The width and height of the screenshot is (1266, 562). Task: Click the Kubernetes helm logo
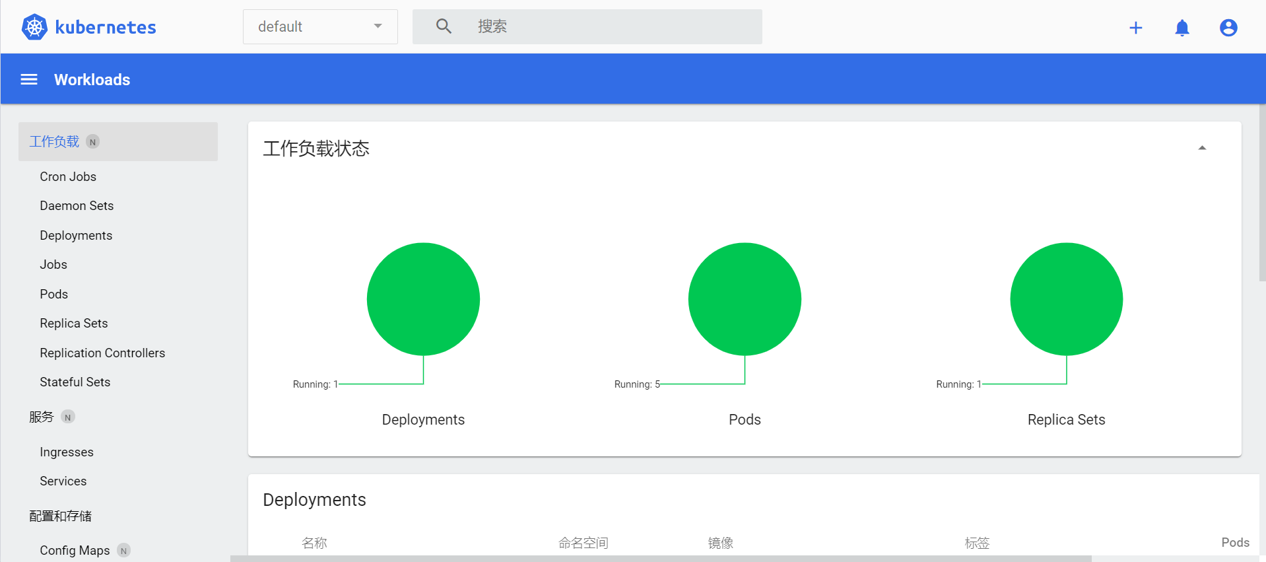point(34,27)
